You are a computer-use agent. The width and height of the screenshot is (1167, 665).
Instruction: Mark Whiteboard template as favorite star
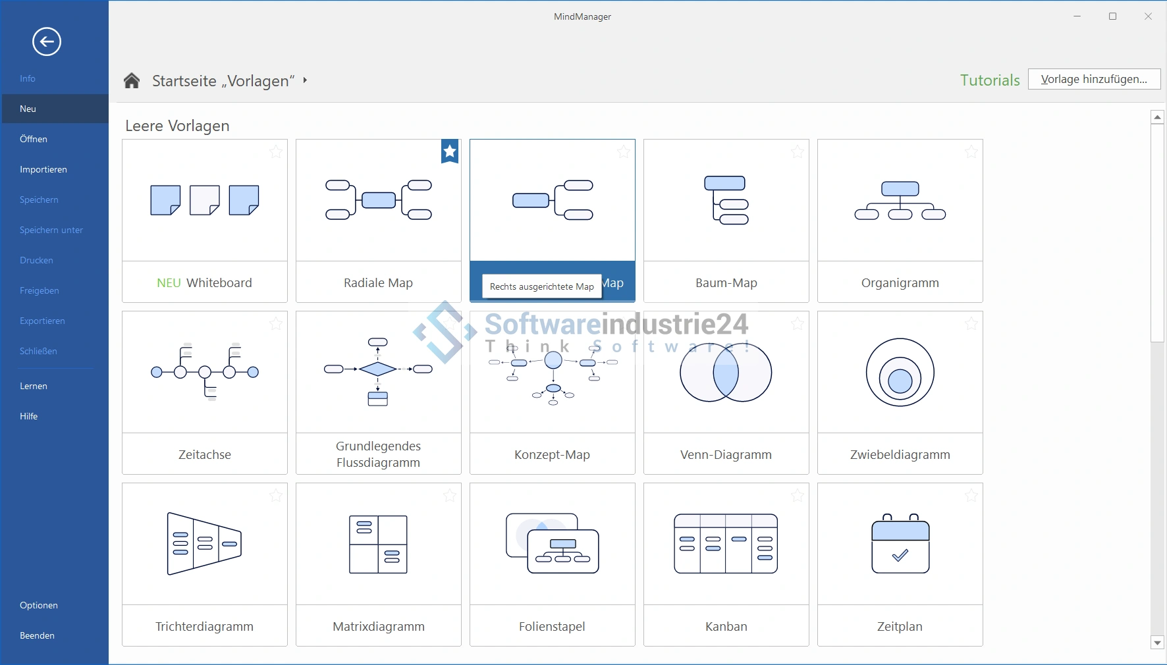276,152
